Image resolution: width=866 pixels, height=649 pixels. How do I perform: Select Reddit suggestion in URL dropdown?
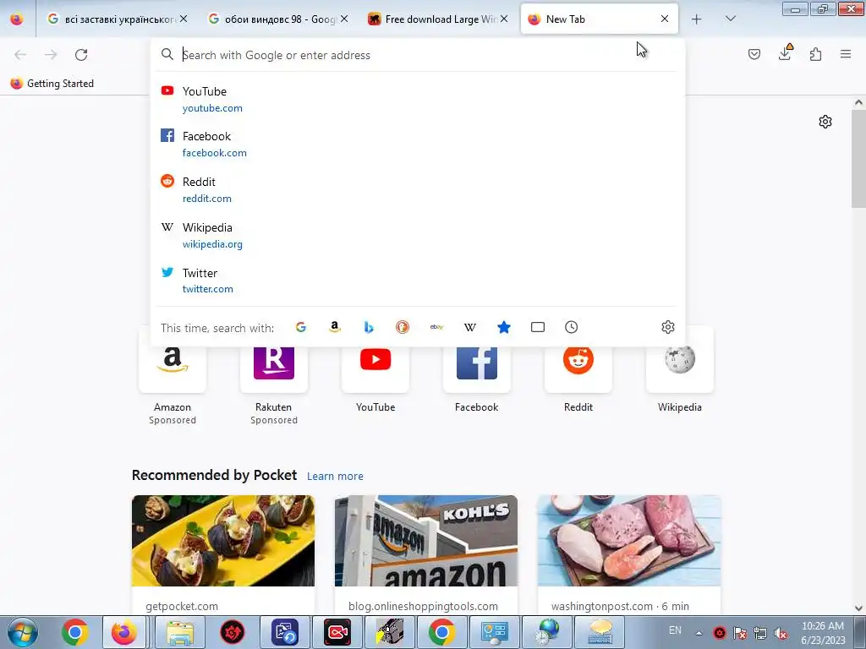tap(418, 190)
